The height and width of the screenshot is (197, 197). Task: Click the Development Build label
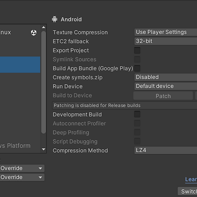pos(77,114)
